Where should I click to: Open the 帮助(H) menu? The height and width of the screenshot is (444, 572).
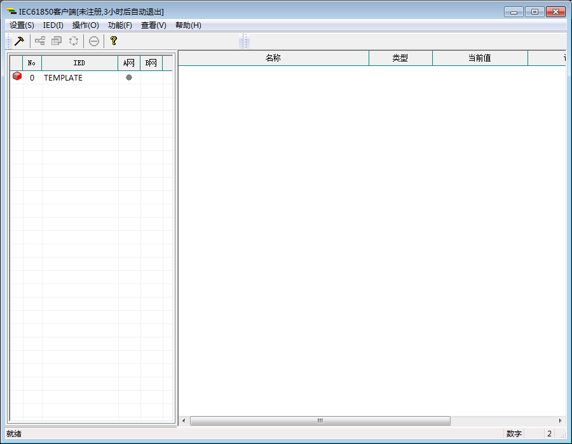click(188, 25)
